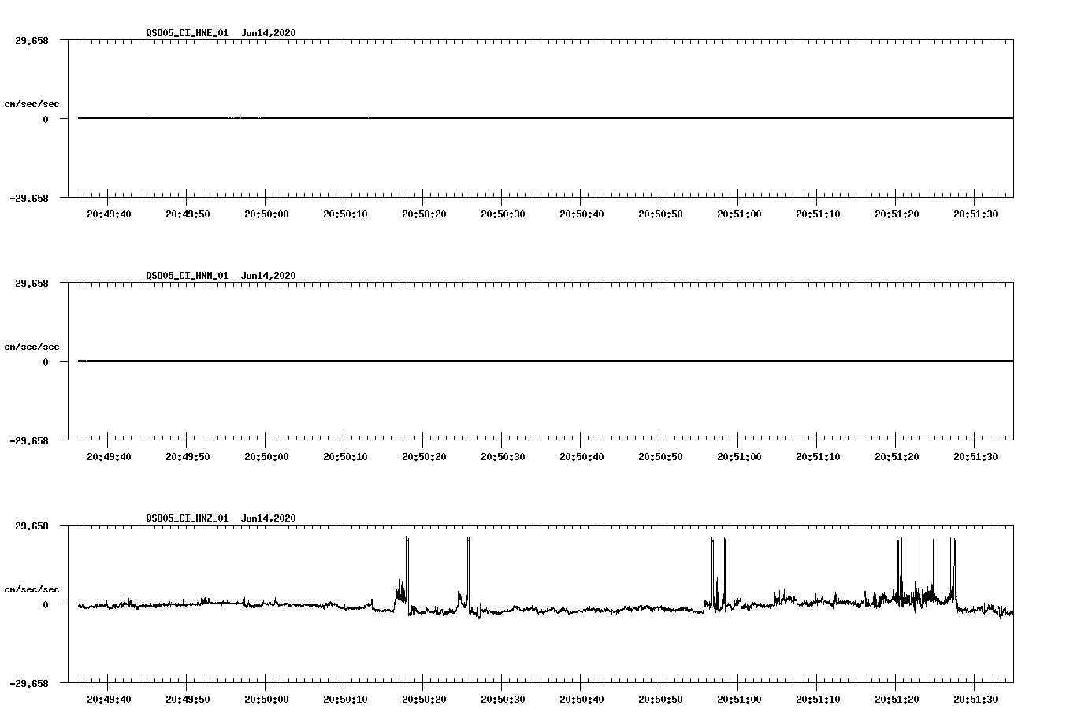1070x728 pixels.
Task: Select 20:51:10 time label under HNN plot
Action: (x=818, y=456)
